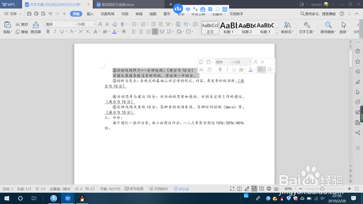The height and width of the screenshot is (204, 363).
Task: Apply superscript formatting
Action: (x=81, y=32)
